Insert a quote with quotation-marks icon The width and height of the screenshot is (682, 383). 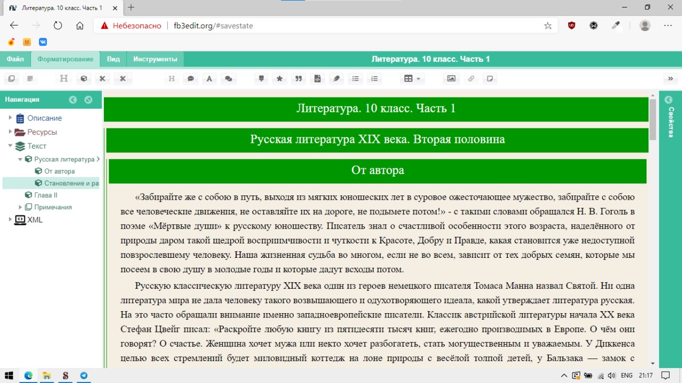coord(298,79)
